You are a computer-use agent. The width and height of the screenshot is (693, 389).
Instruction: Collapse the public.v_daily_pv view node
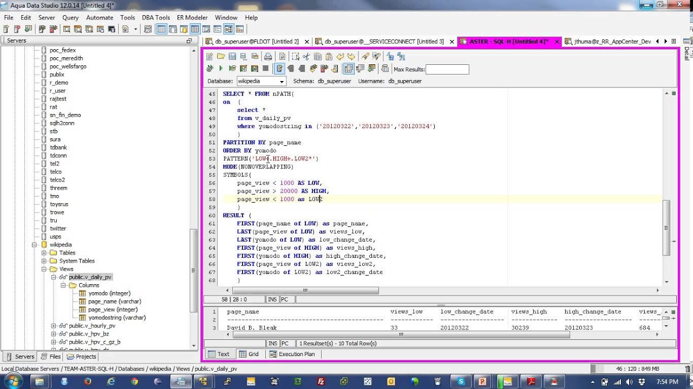click(54, 277)
